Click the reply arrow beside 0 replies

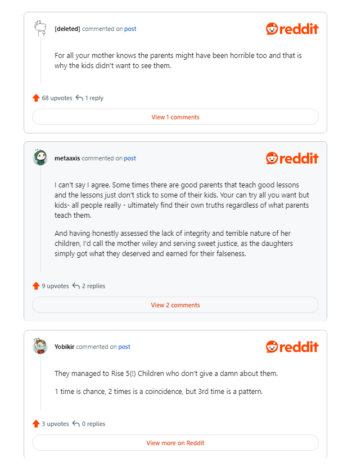pos(76,424)
